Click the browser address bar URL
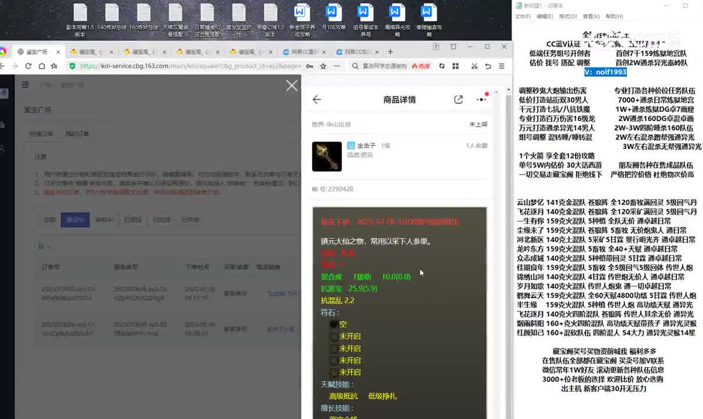 click(x=190, y=66)
